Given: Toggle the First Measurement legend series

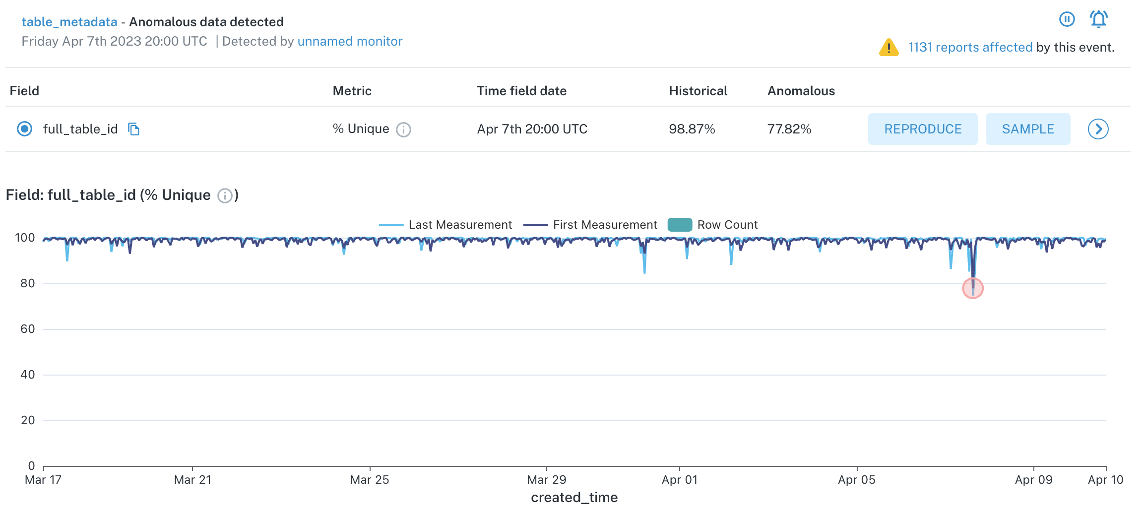Looking at the screenshot, I should click(x=590, y=225).
